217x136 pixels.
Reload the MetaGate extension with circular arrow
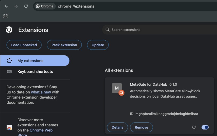point(194,127)
